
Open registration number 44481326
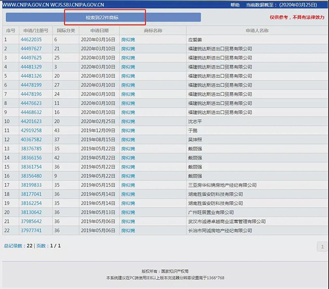[x=31, y=76]
